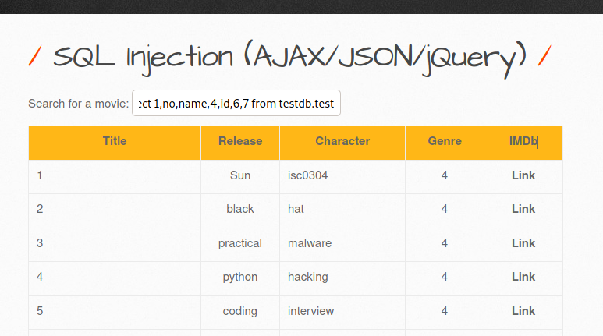The width and height of the screenshot is (603, 336).
Task: Click title cell '5' in coding row
Action: point(115,312)
